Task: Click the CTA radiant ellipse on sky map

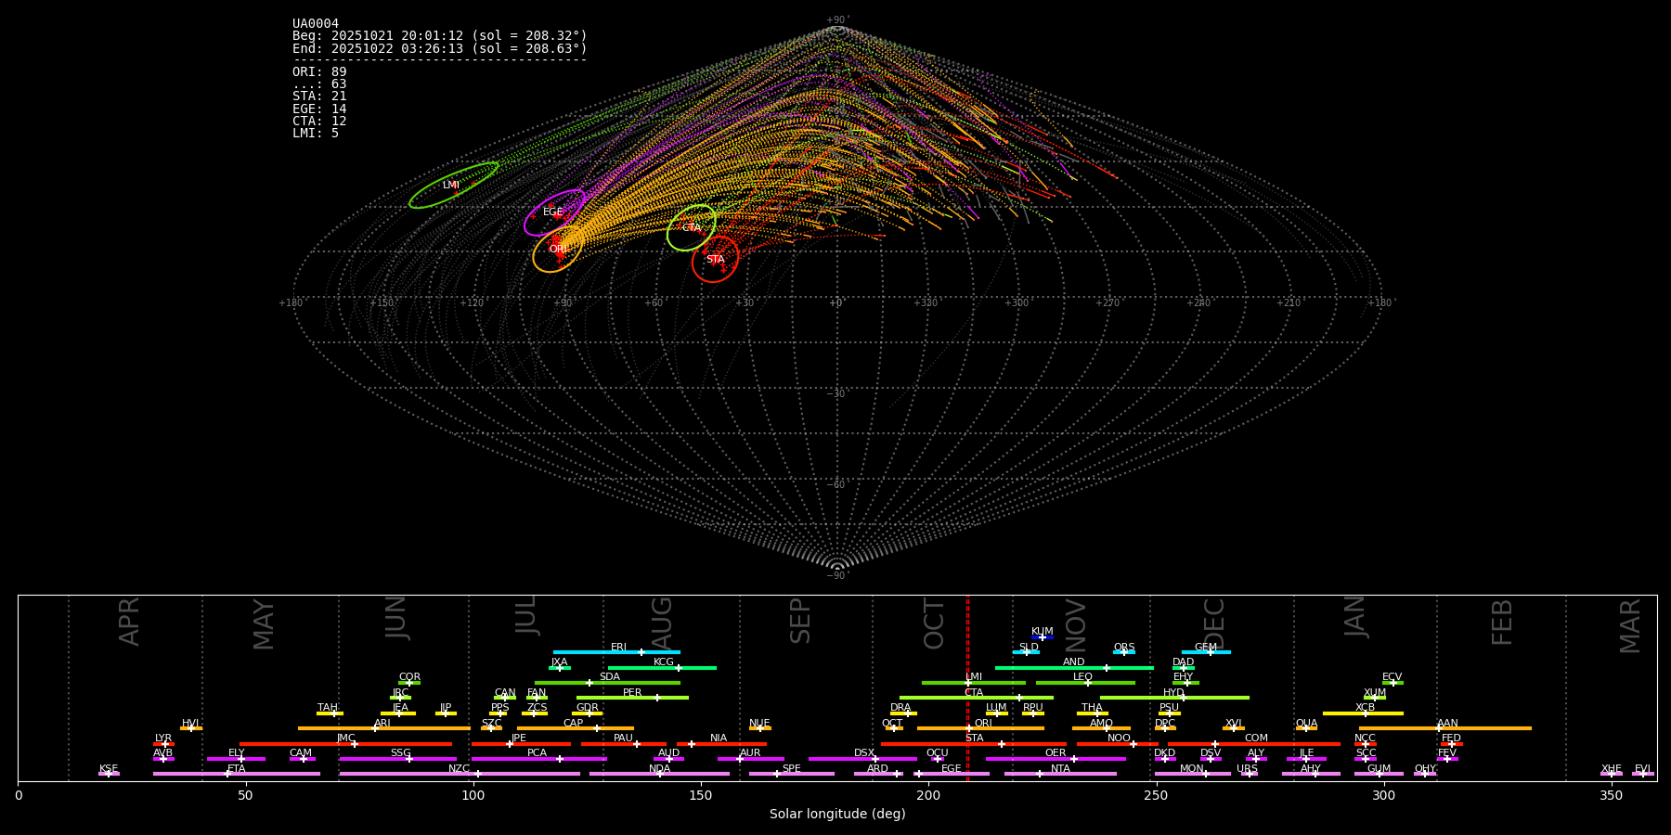Action: pos(692,228)
